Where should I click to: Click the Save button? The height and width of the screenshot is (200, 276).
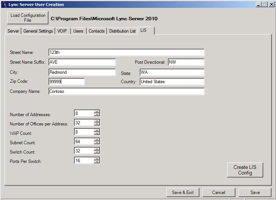[255, 193]
